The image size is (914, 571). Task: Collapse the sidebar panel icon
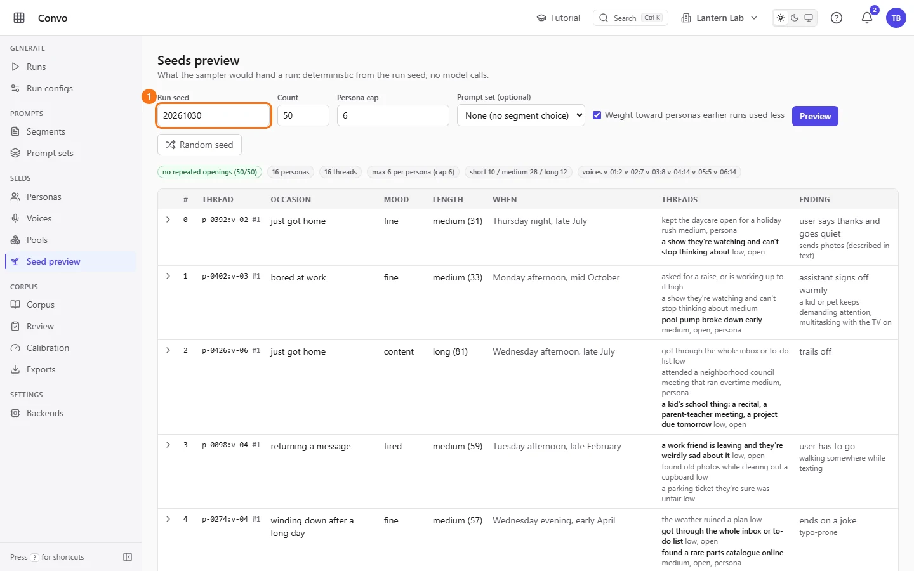point(128,557)
